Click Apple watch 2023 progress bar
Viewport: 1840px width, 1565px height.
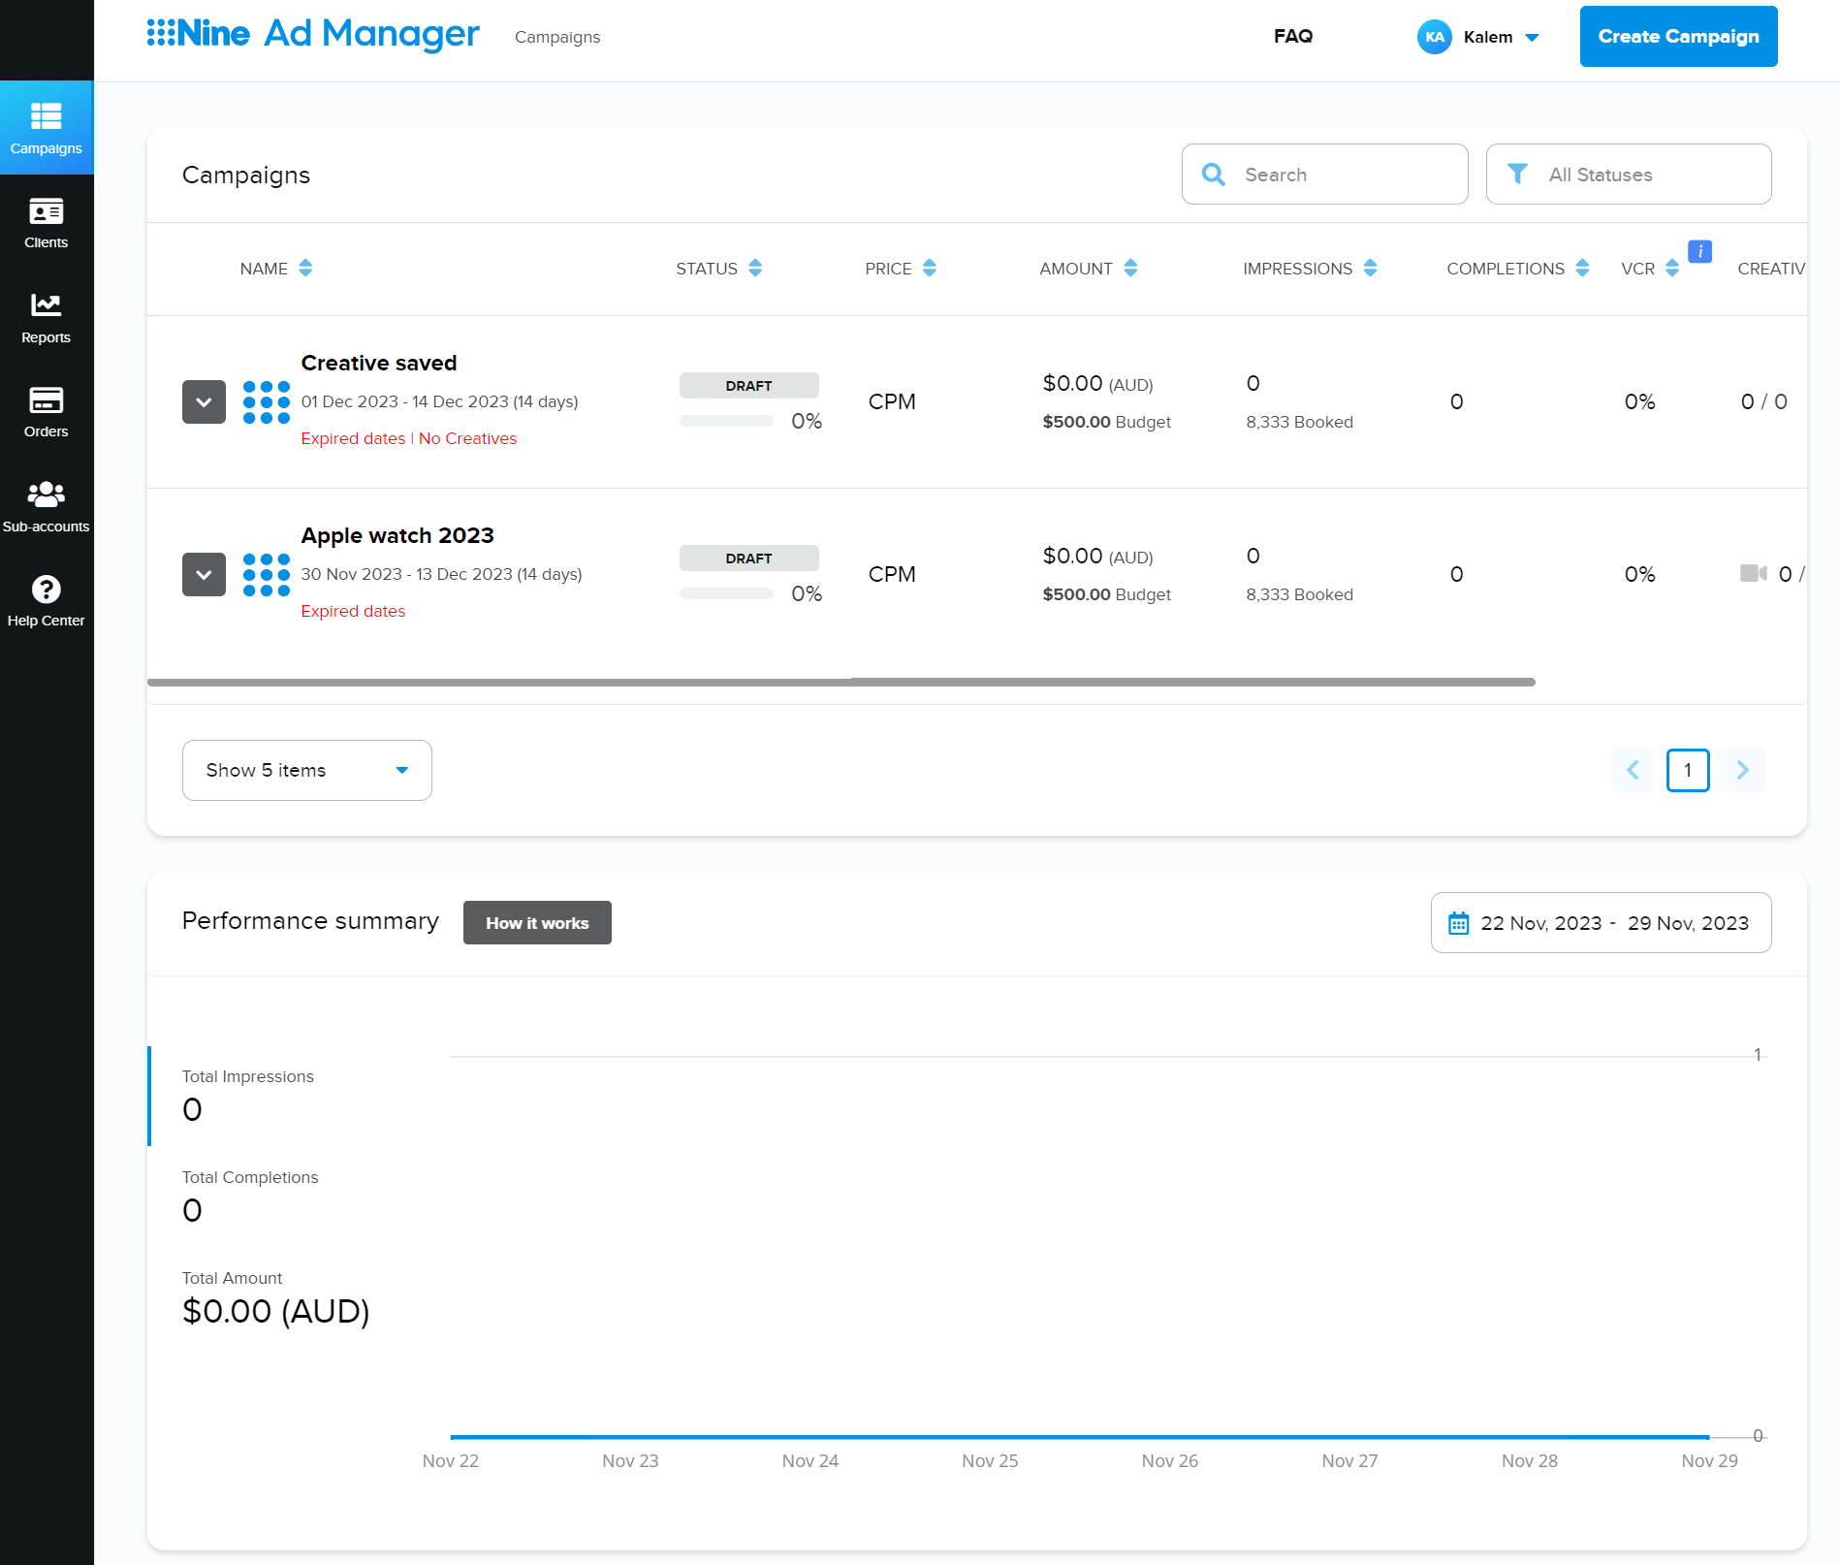(x=726, y=593)
